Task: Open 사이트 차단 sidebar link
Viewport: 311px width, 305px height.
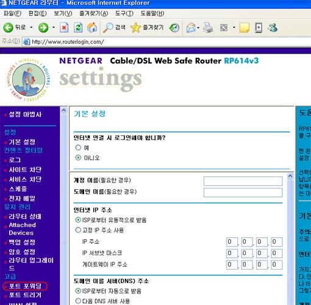Action: click(25, 170)
